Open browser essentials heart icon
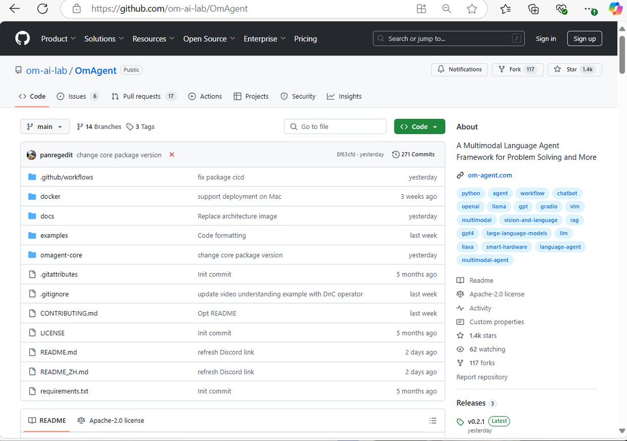Image resolution: width=627 pixels, height=441 pixels. tap(562, 9)
